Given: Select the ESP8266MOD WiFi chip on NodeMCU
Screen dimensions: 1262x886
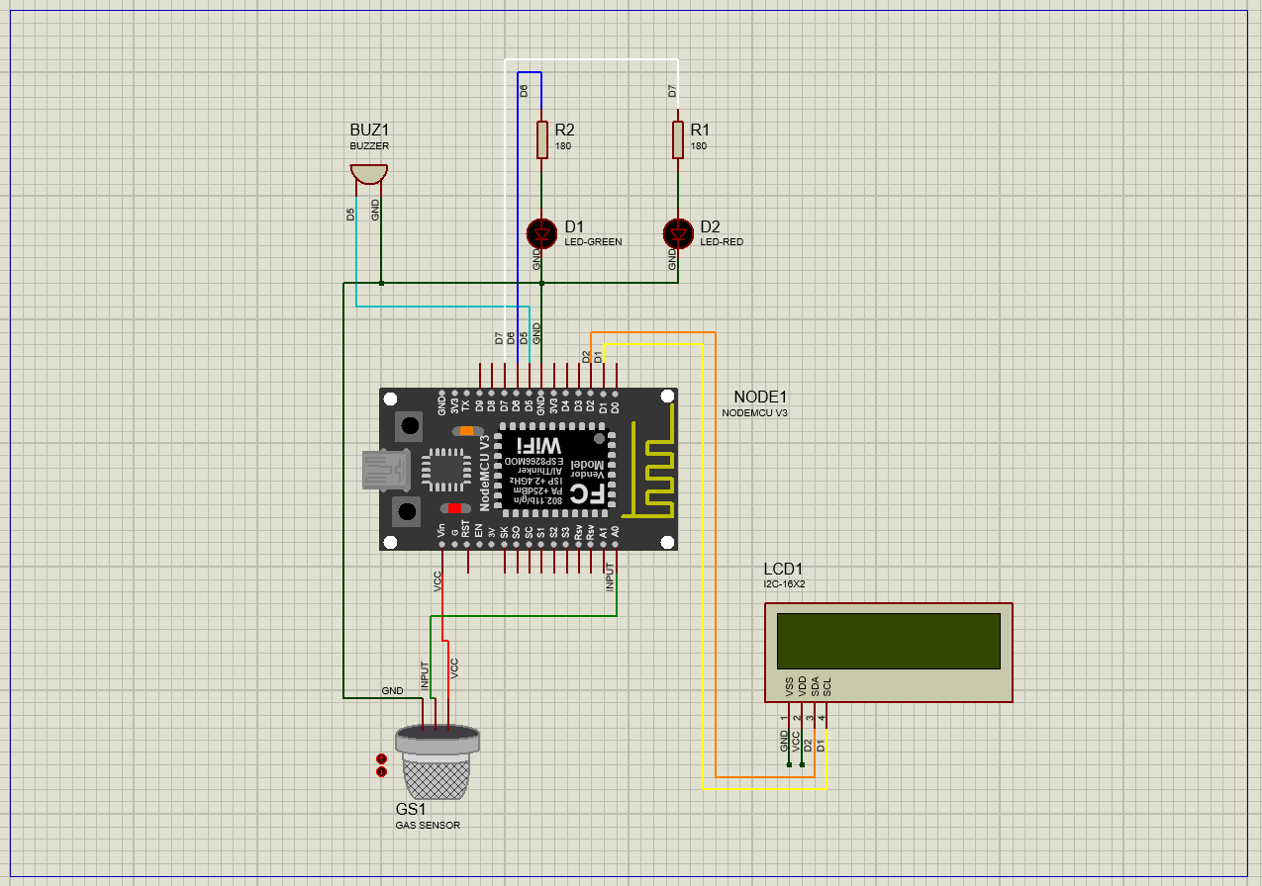Looking at the screenshot, I should coord(552,470).
